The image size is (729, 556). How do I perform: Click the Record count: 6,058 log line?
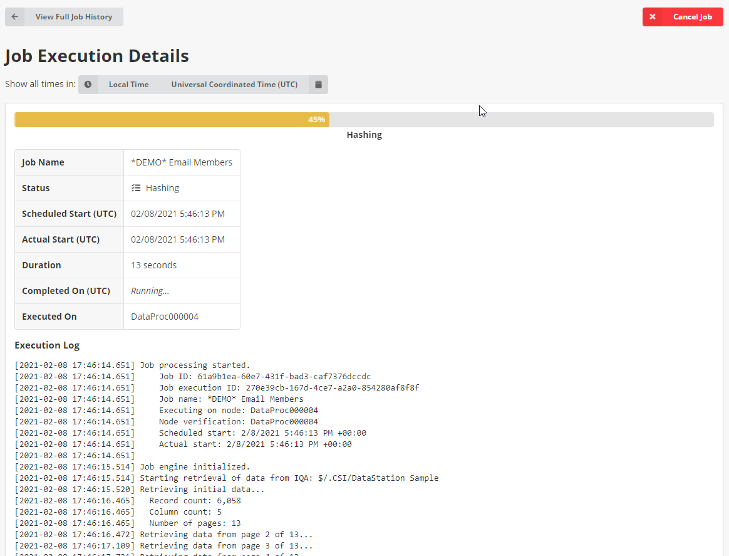click(x=195, y=501)
